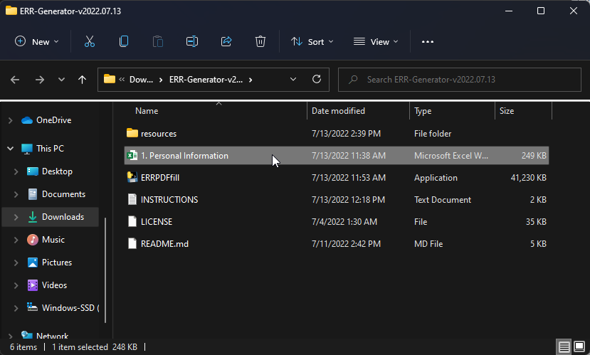Select the README.md file name

[164, 244]
